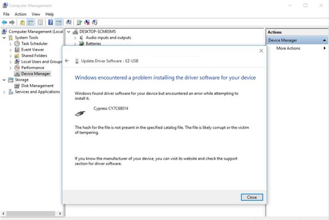329x220 pixels.
Task: Click the right arrow of horizontal scrollbar
Action: pyautogui.click(x=60, y=213)
